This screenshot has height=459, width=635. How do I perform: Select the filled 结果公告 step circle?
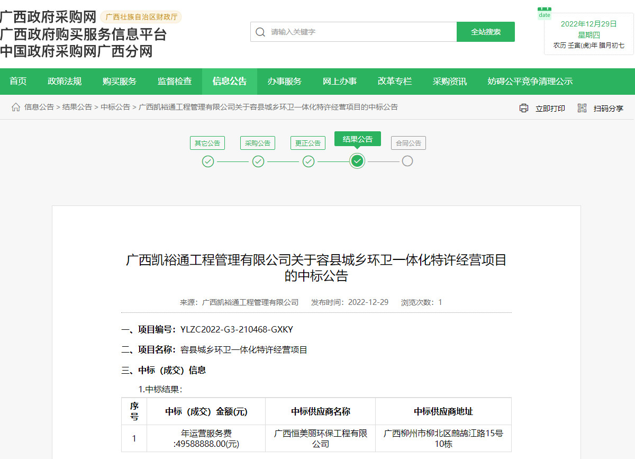coord(358,161)
